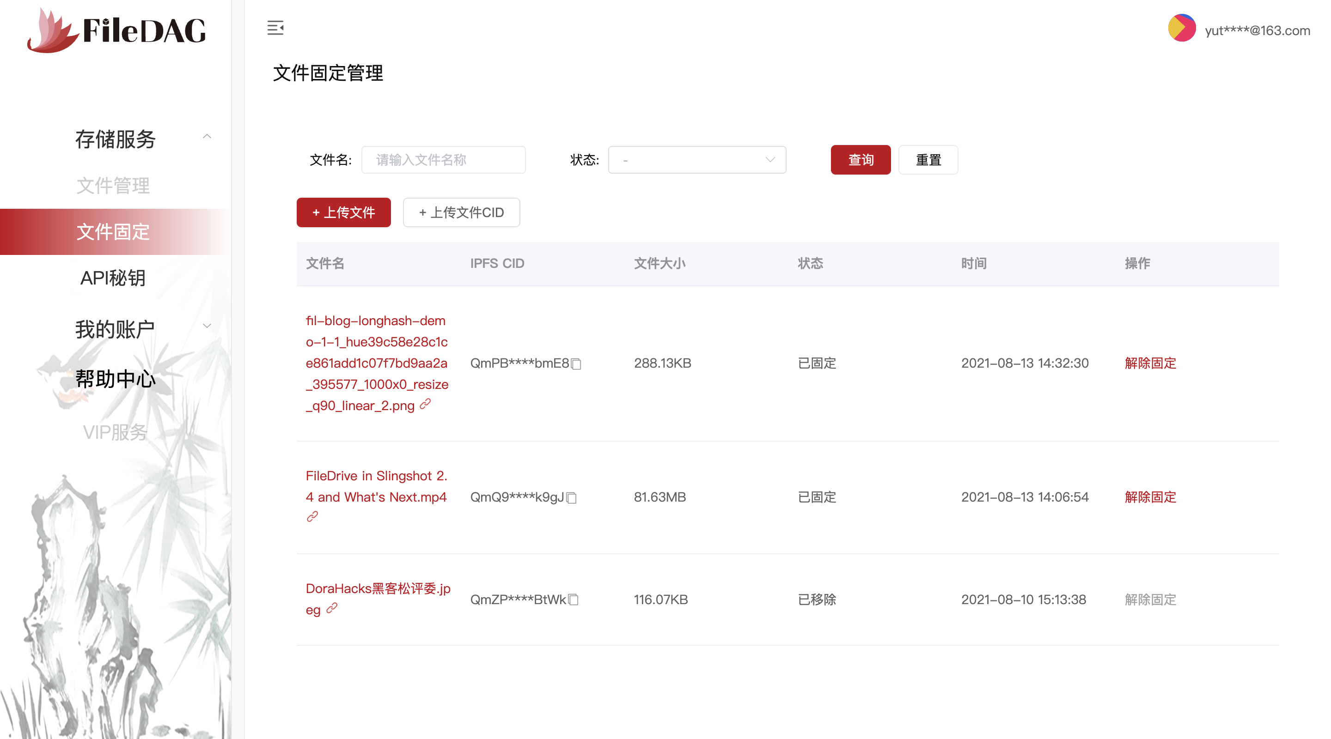1331x739 pixels.
Task: Copy the QmQ9****k9gJ CID with copy icon
Action: [x=572, y=498]
